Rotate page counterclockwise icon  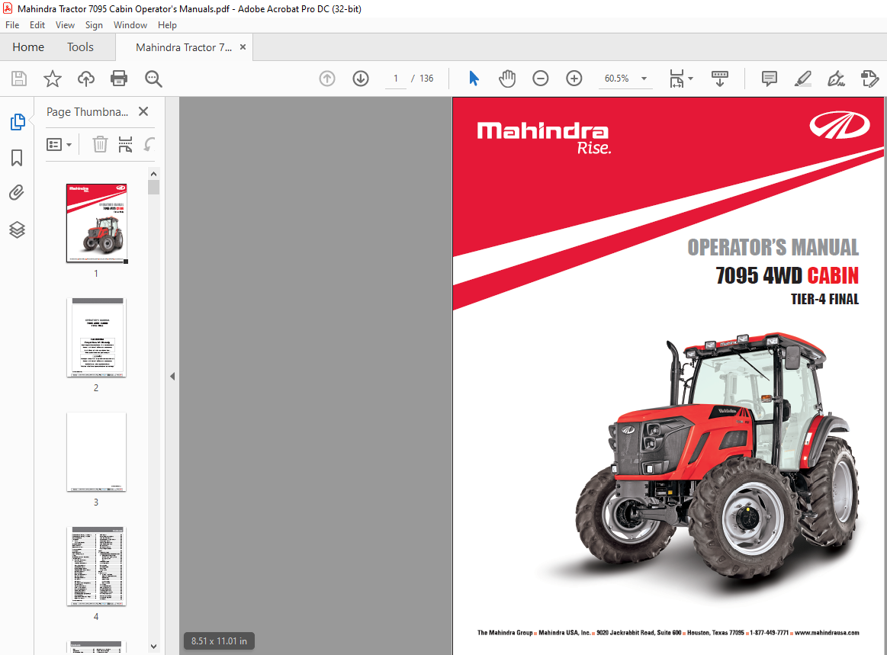point(149,144)
